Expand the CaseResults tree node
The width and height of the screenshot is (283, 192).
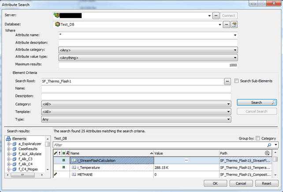coord(8,149)
